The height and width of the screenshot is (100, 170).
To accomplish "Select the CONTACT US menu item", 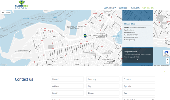I will coord(148,8).
